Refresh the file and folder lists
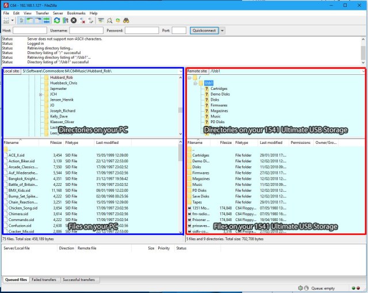The height and width of the screenshot is (293, 368). [x=57, y=21]
